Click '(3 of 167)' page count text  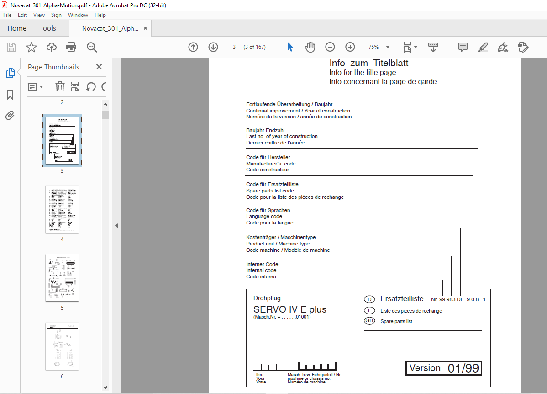pos(255,47)
